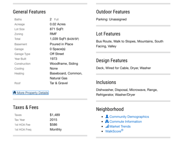Click the person icon for Community Demographics

click(x=107, y=116)
